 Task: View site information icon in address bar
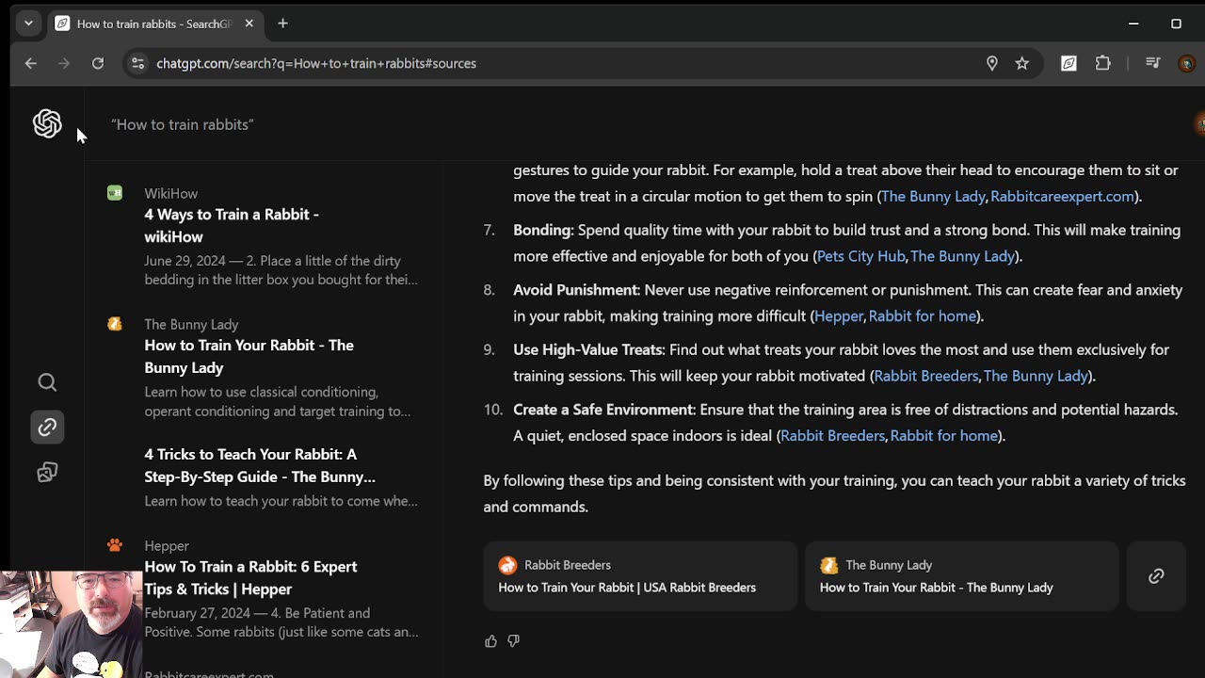click(137, 63)
